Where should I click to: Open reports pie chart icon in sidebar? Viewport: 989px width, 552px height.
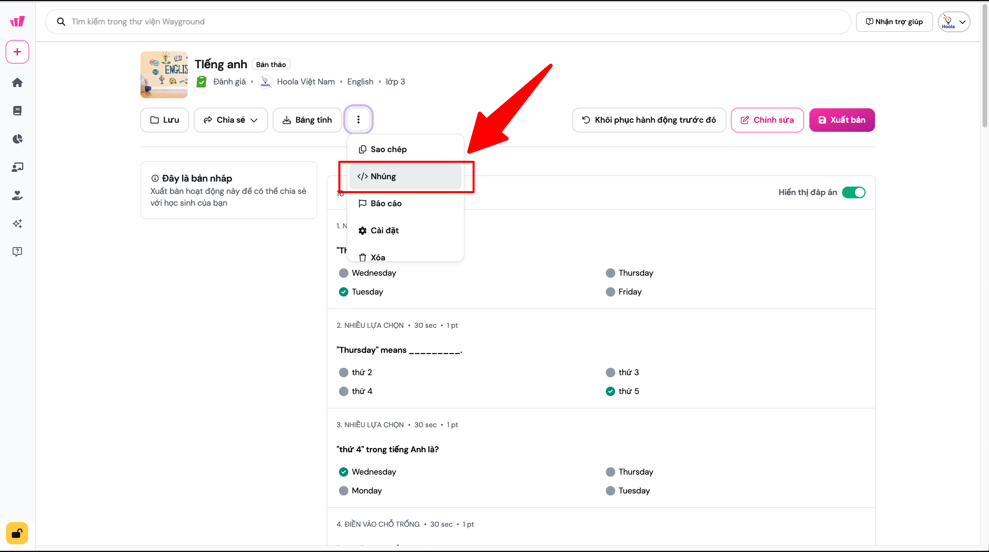[17, 139]
